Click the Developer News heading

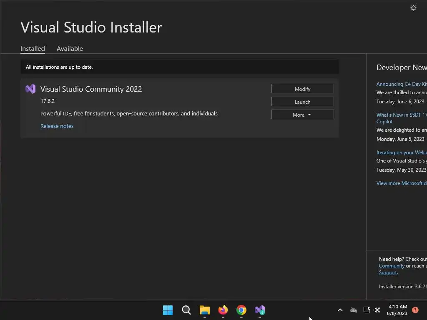(x=402, y=67)
